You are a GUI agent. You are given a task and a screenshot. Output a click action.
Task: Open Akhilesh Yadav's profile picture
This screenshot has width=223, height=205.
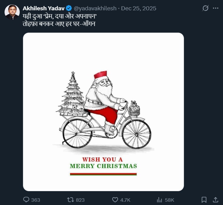pos(12,12)
